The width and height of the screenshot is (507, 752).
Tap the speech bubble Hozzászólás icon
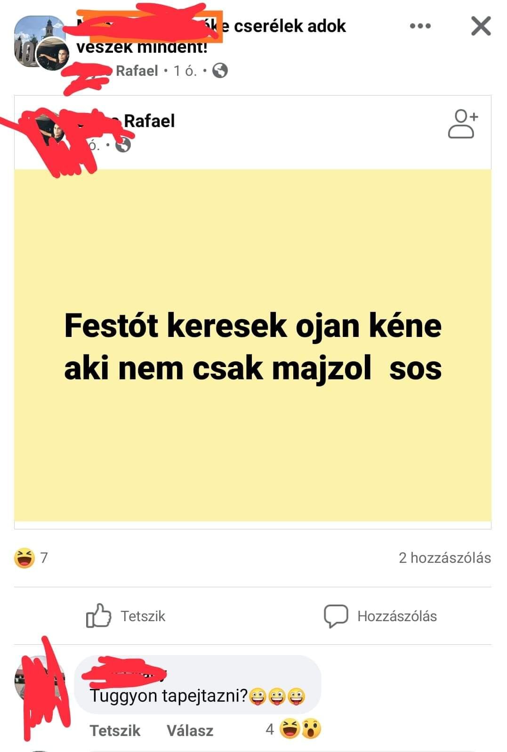[336, 616]
